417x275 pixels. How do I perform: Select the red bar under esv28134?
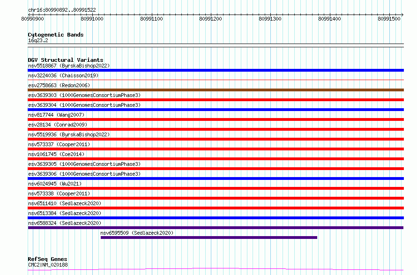pyautogui.click(x=216, y=129)
